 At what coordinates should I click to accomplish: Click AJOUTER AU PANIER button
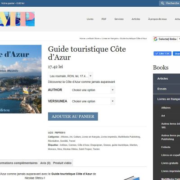click(x=73, y=117)
